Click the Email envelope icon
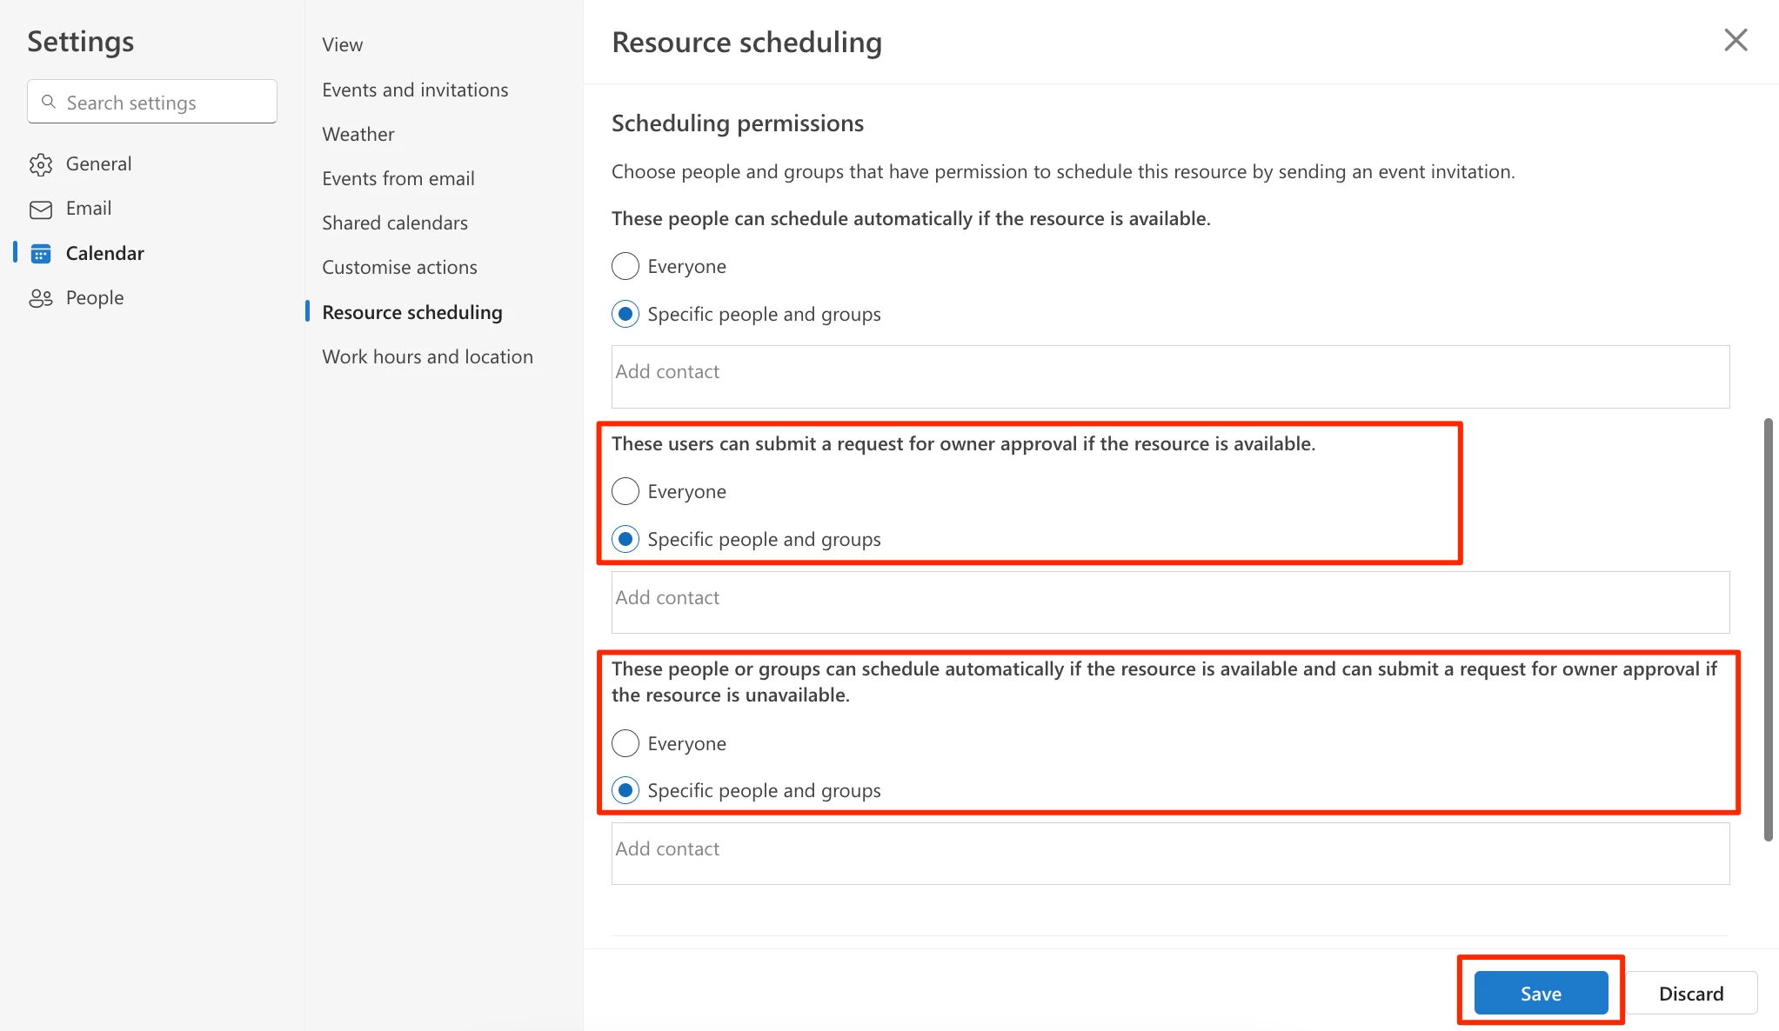Image resolution: width=1779 pixels, height=1031 pixels. tap(40, 210)
